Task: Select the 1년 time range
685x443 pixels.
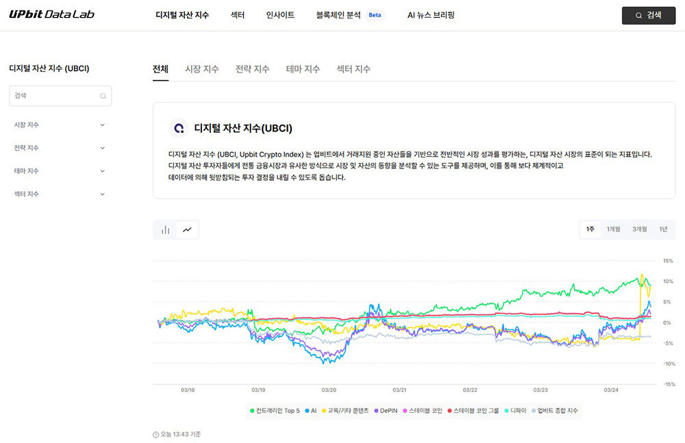Action: point(663,229)
